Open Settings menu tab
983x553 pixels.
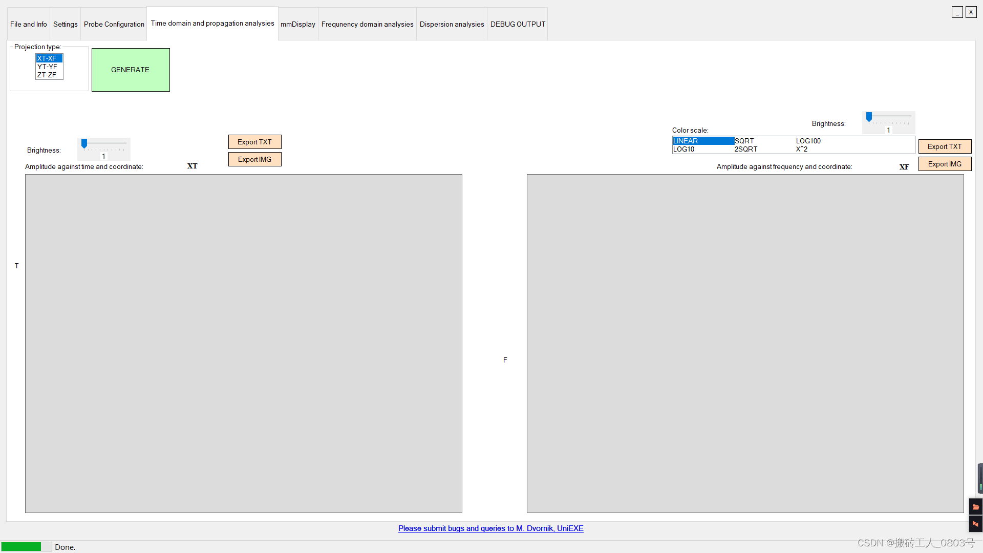click(65, 24)
